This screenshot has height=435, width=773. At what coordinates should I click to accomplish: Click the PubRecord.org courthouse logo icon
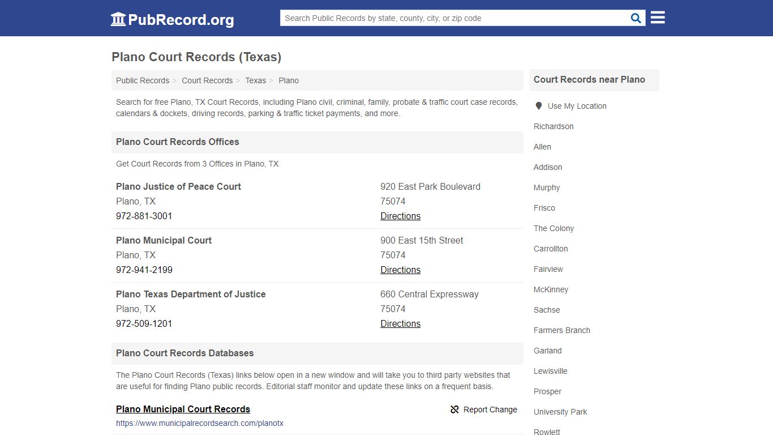118,19
